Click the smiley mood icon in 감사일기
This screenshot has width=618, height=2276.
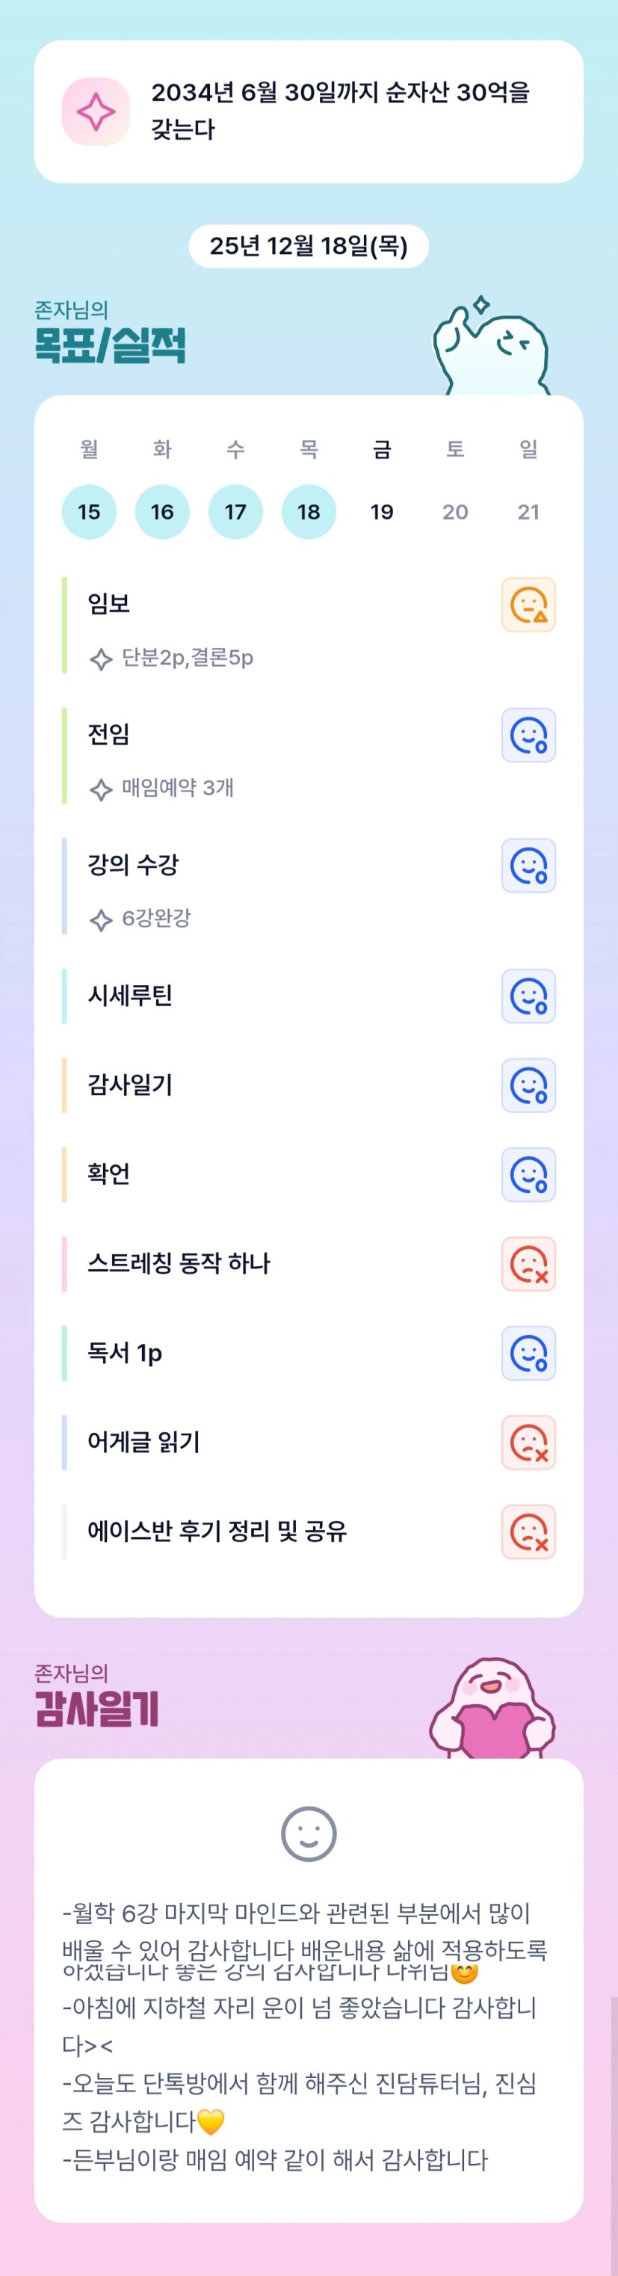(308, 1834)
